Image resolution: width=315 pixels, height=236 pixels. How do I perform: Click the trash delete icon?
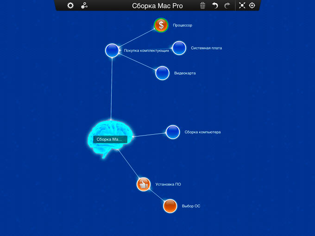(202, 6)
